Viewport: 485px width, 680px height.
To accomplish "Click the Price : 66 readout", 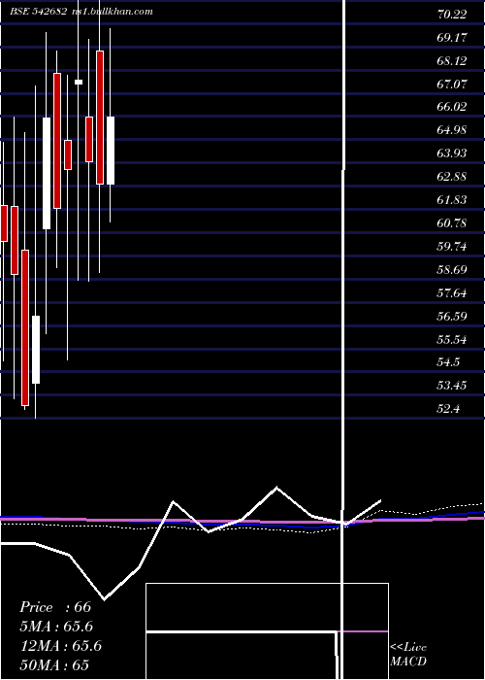I will [55, 607].
